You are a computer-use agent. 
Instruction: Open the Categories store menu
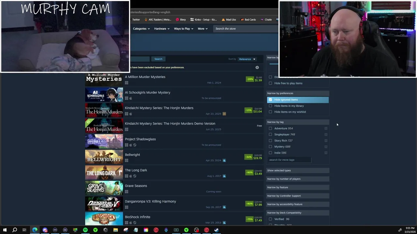[x=141, y=29]
